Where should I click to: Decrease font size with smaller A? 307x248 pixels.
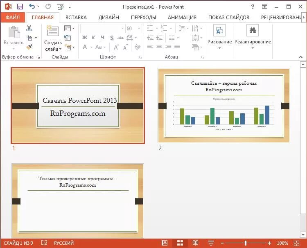tap(125, 47)
